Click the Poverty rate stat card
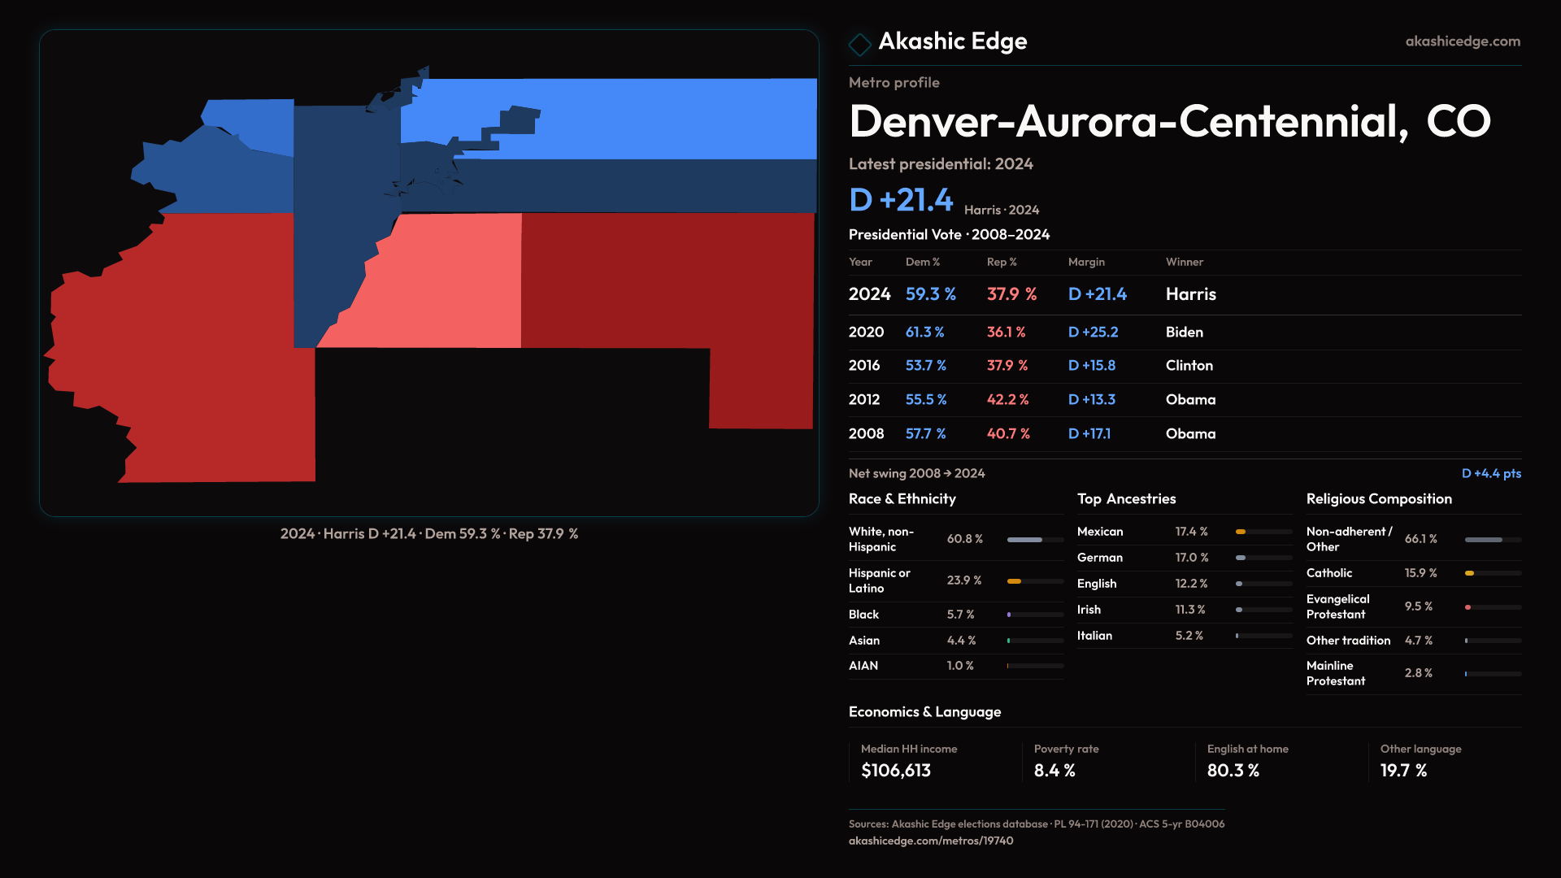The height and width of the screenshot is (878, 1561). [1081, 761]
